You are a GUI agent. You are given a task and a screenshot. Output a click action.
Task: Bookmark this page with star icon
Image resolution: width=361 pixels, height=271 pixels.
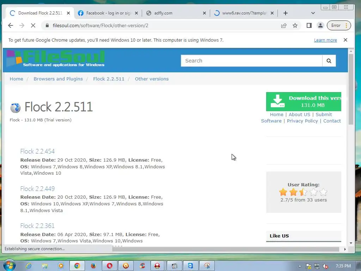click(295, 25)
